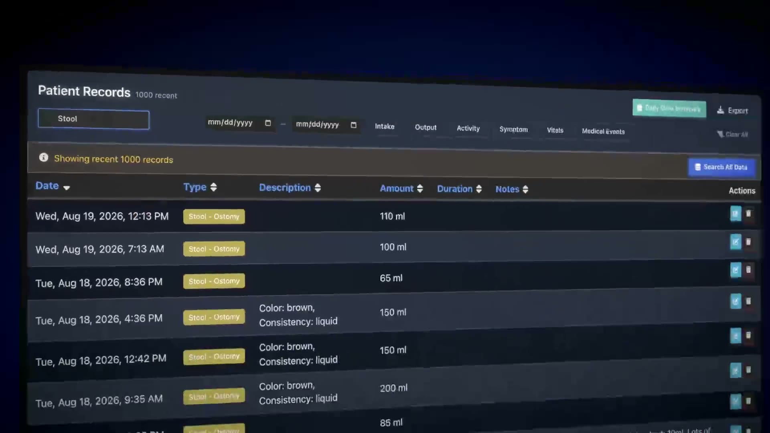This screenshot has height=433, width=770.
Task: Click the info icon beside Showing recent records
Action: point(43,158)
